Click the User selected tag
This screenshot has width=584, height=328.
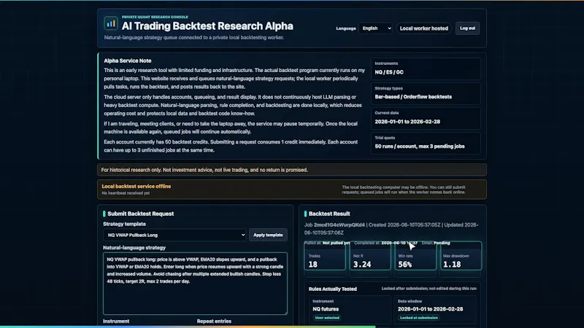coord(327,318)
